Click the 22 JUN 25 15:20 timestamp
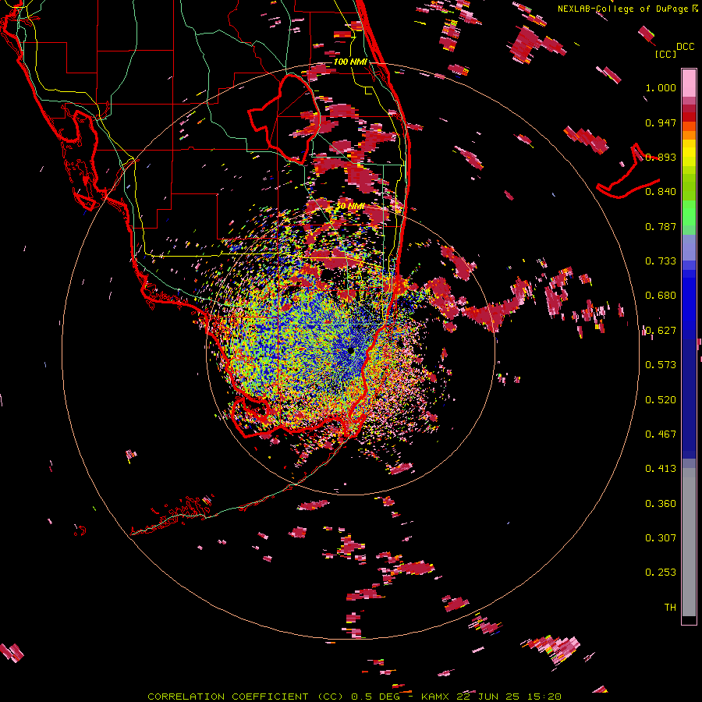 509,697
